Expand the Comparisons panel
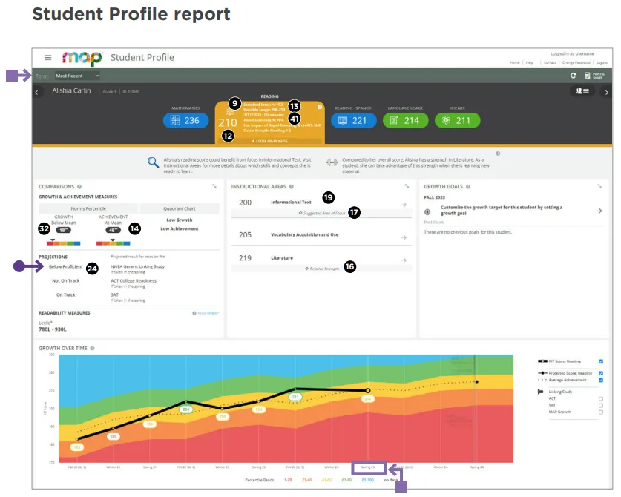This screenshot has height=497, width=621. pyautogui.click(x=214, y=187)
